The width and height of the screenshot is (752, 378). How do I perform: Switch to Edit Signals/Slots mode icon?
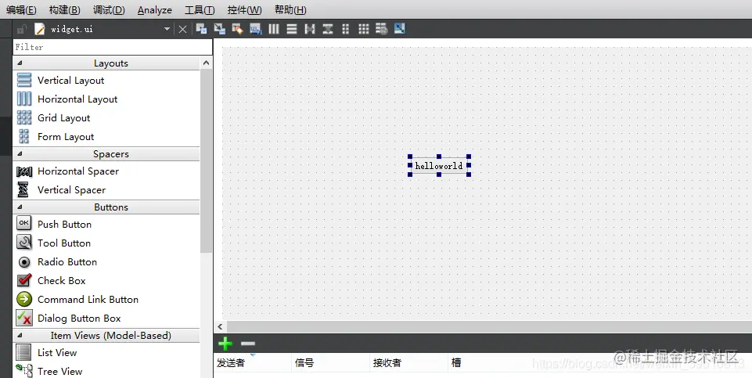tap(220, 29)
